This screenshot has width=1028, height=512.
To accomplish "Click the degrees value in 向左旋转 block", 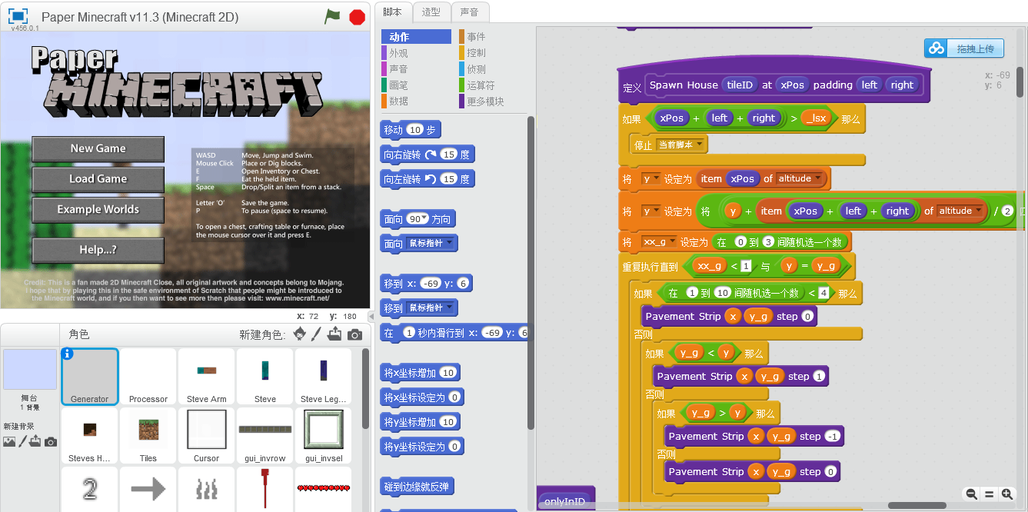I will coord(449,179).
